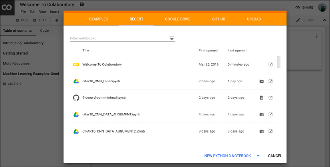
Task: Open Welcome To Colaboratory in new tab icon
Action: [270, 64]
